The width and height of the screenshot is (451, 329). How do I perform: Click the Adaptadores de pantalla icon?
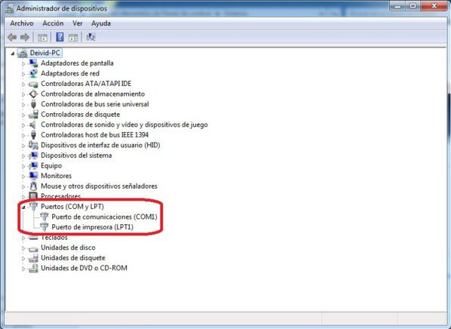[33, 63]
